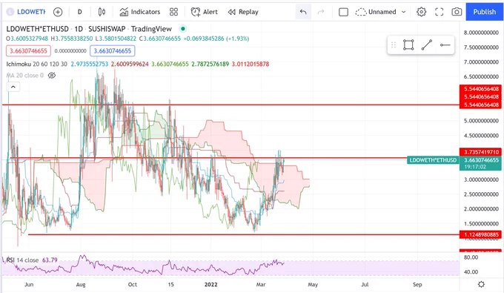Select the red horizontal line at 1.1248980885
The width and height of the screenshot is (504, 293).
pos(244,234)
